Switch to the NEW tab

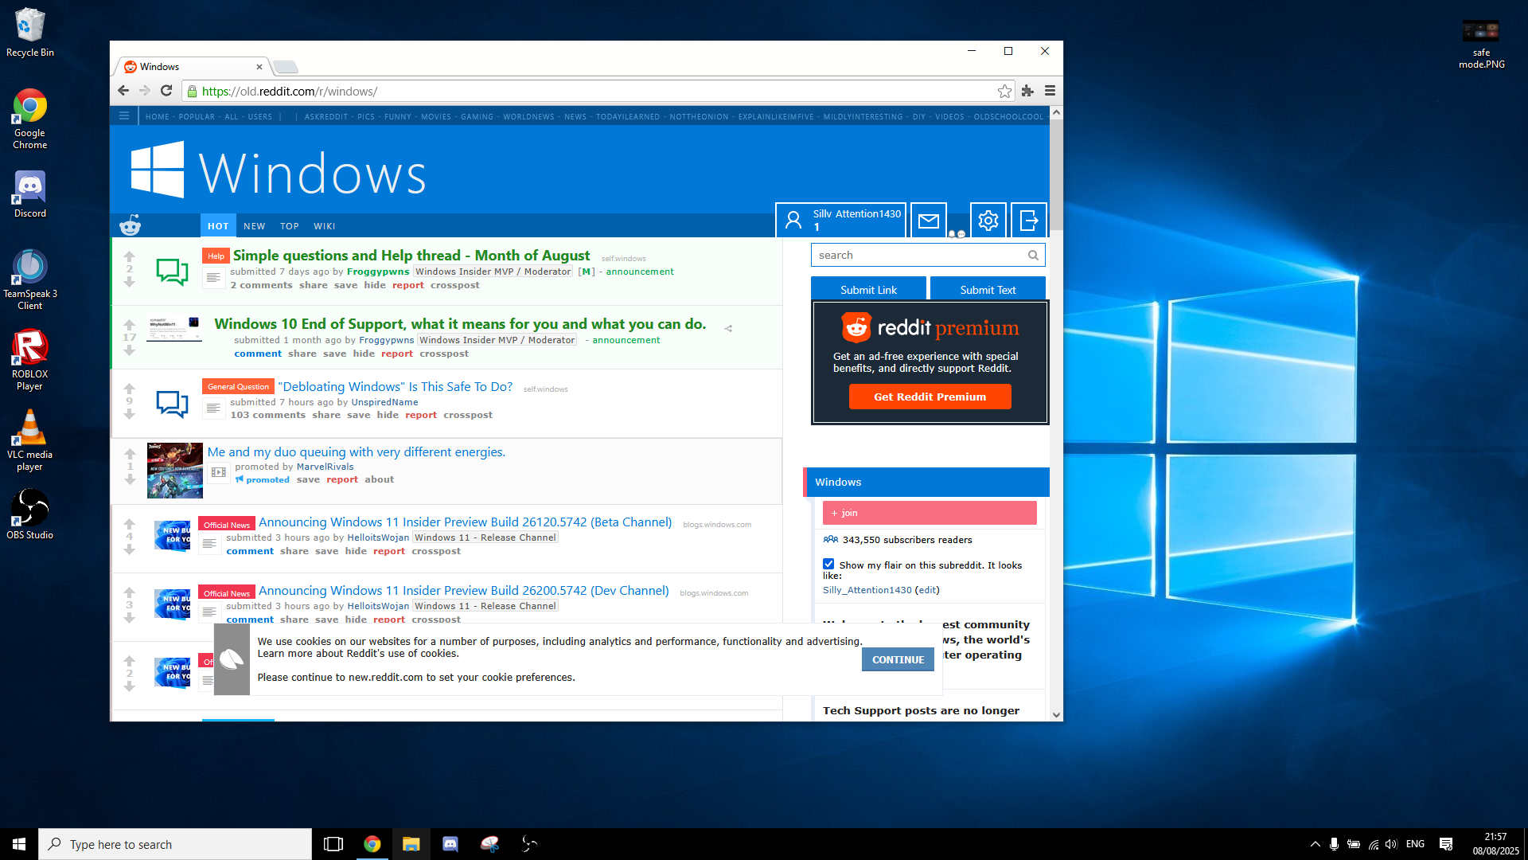click(x=255, y=226)
